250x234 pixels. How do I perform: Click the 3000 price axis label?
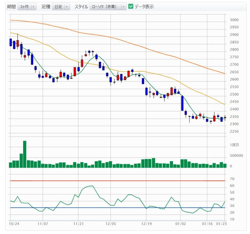pos(234,20)
